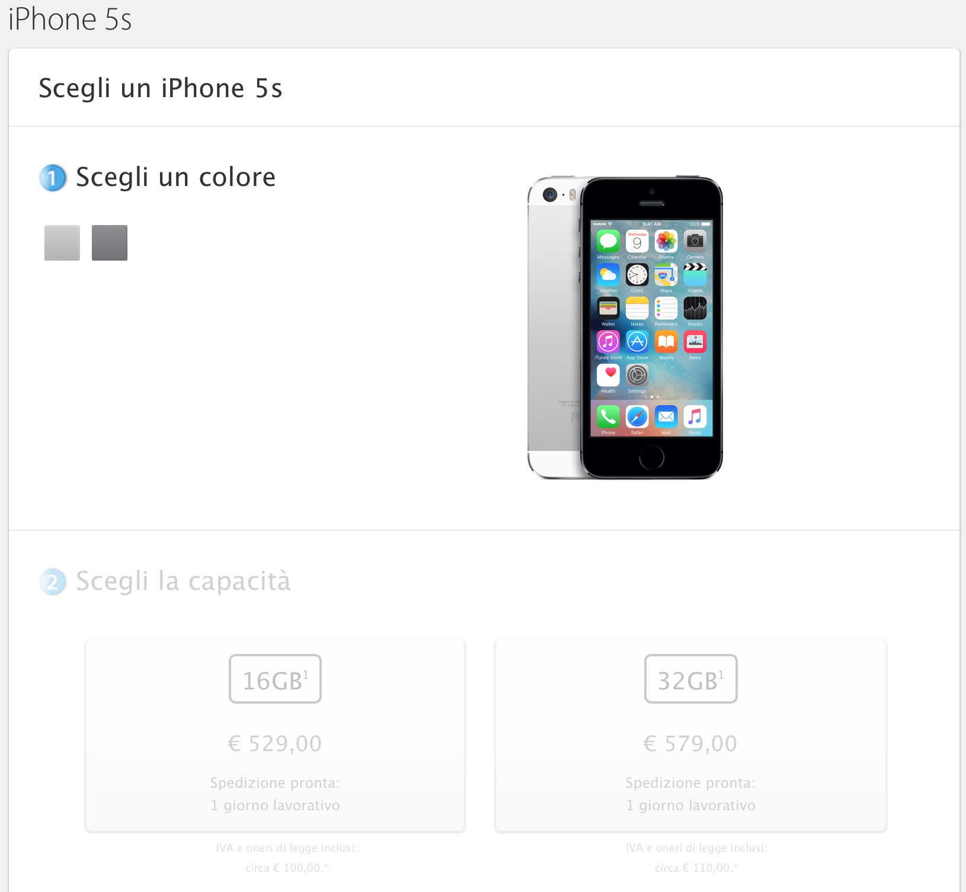
Task: Click the € 579,00 price text
Action: point(690,743)
